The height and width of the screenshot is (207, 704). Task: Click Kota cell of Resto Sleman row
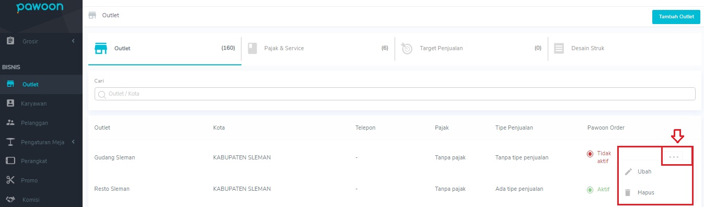click(242, 189)
